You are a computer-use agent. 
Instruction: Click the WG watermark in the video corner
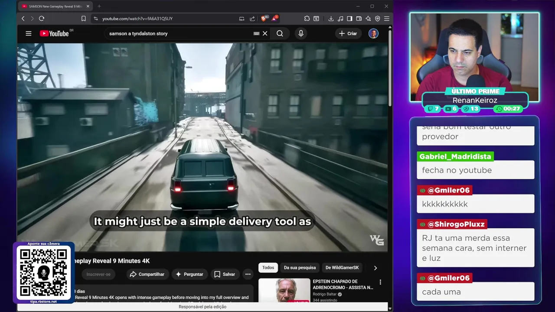377,240
